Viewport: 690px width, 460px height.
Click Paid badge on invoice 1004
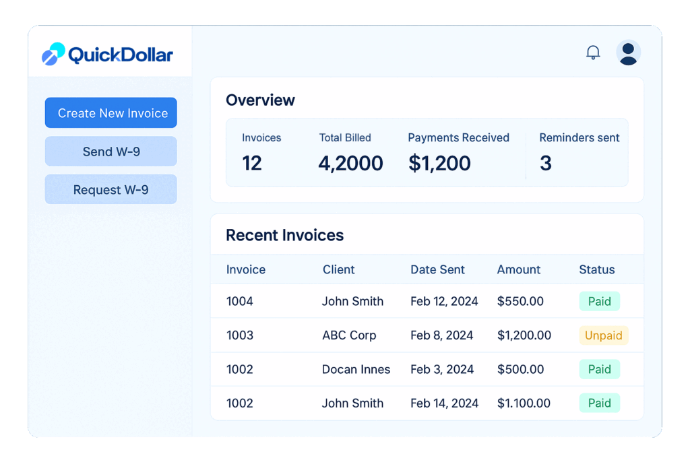[x=599, y=301]
